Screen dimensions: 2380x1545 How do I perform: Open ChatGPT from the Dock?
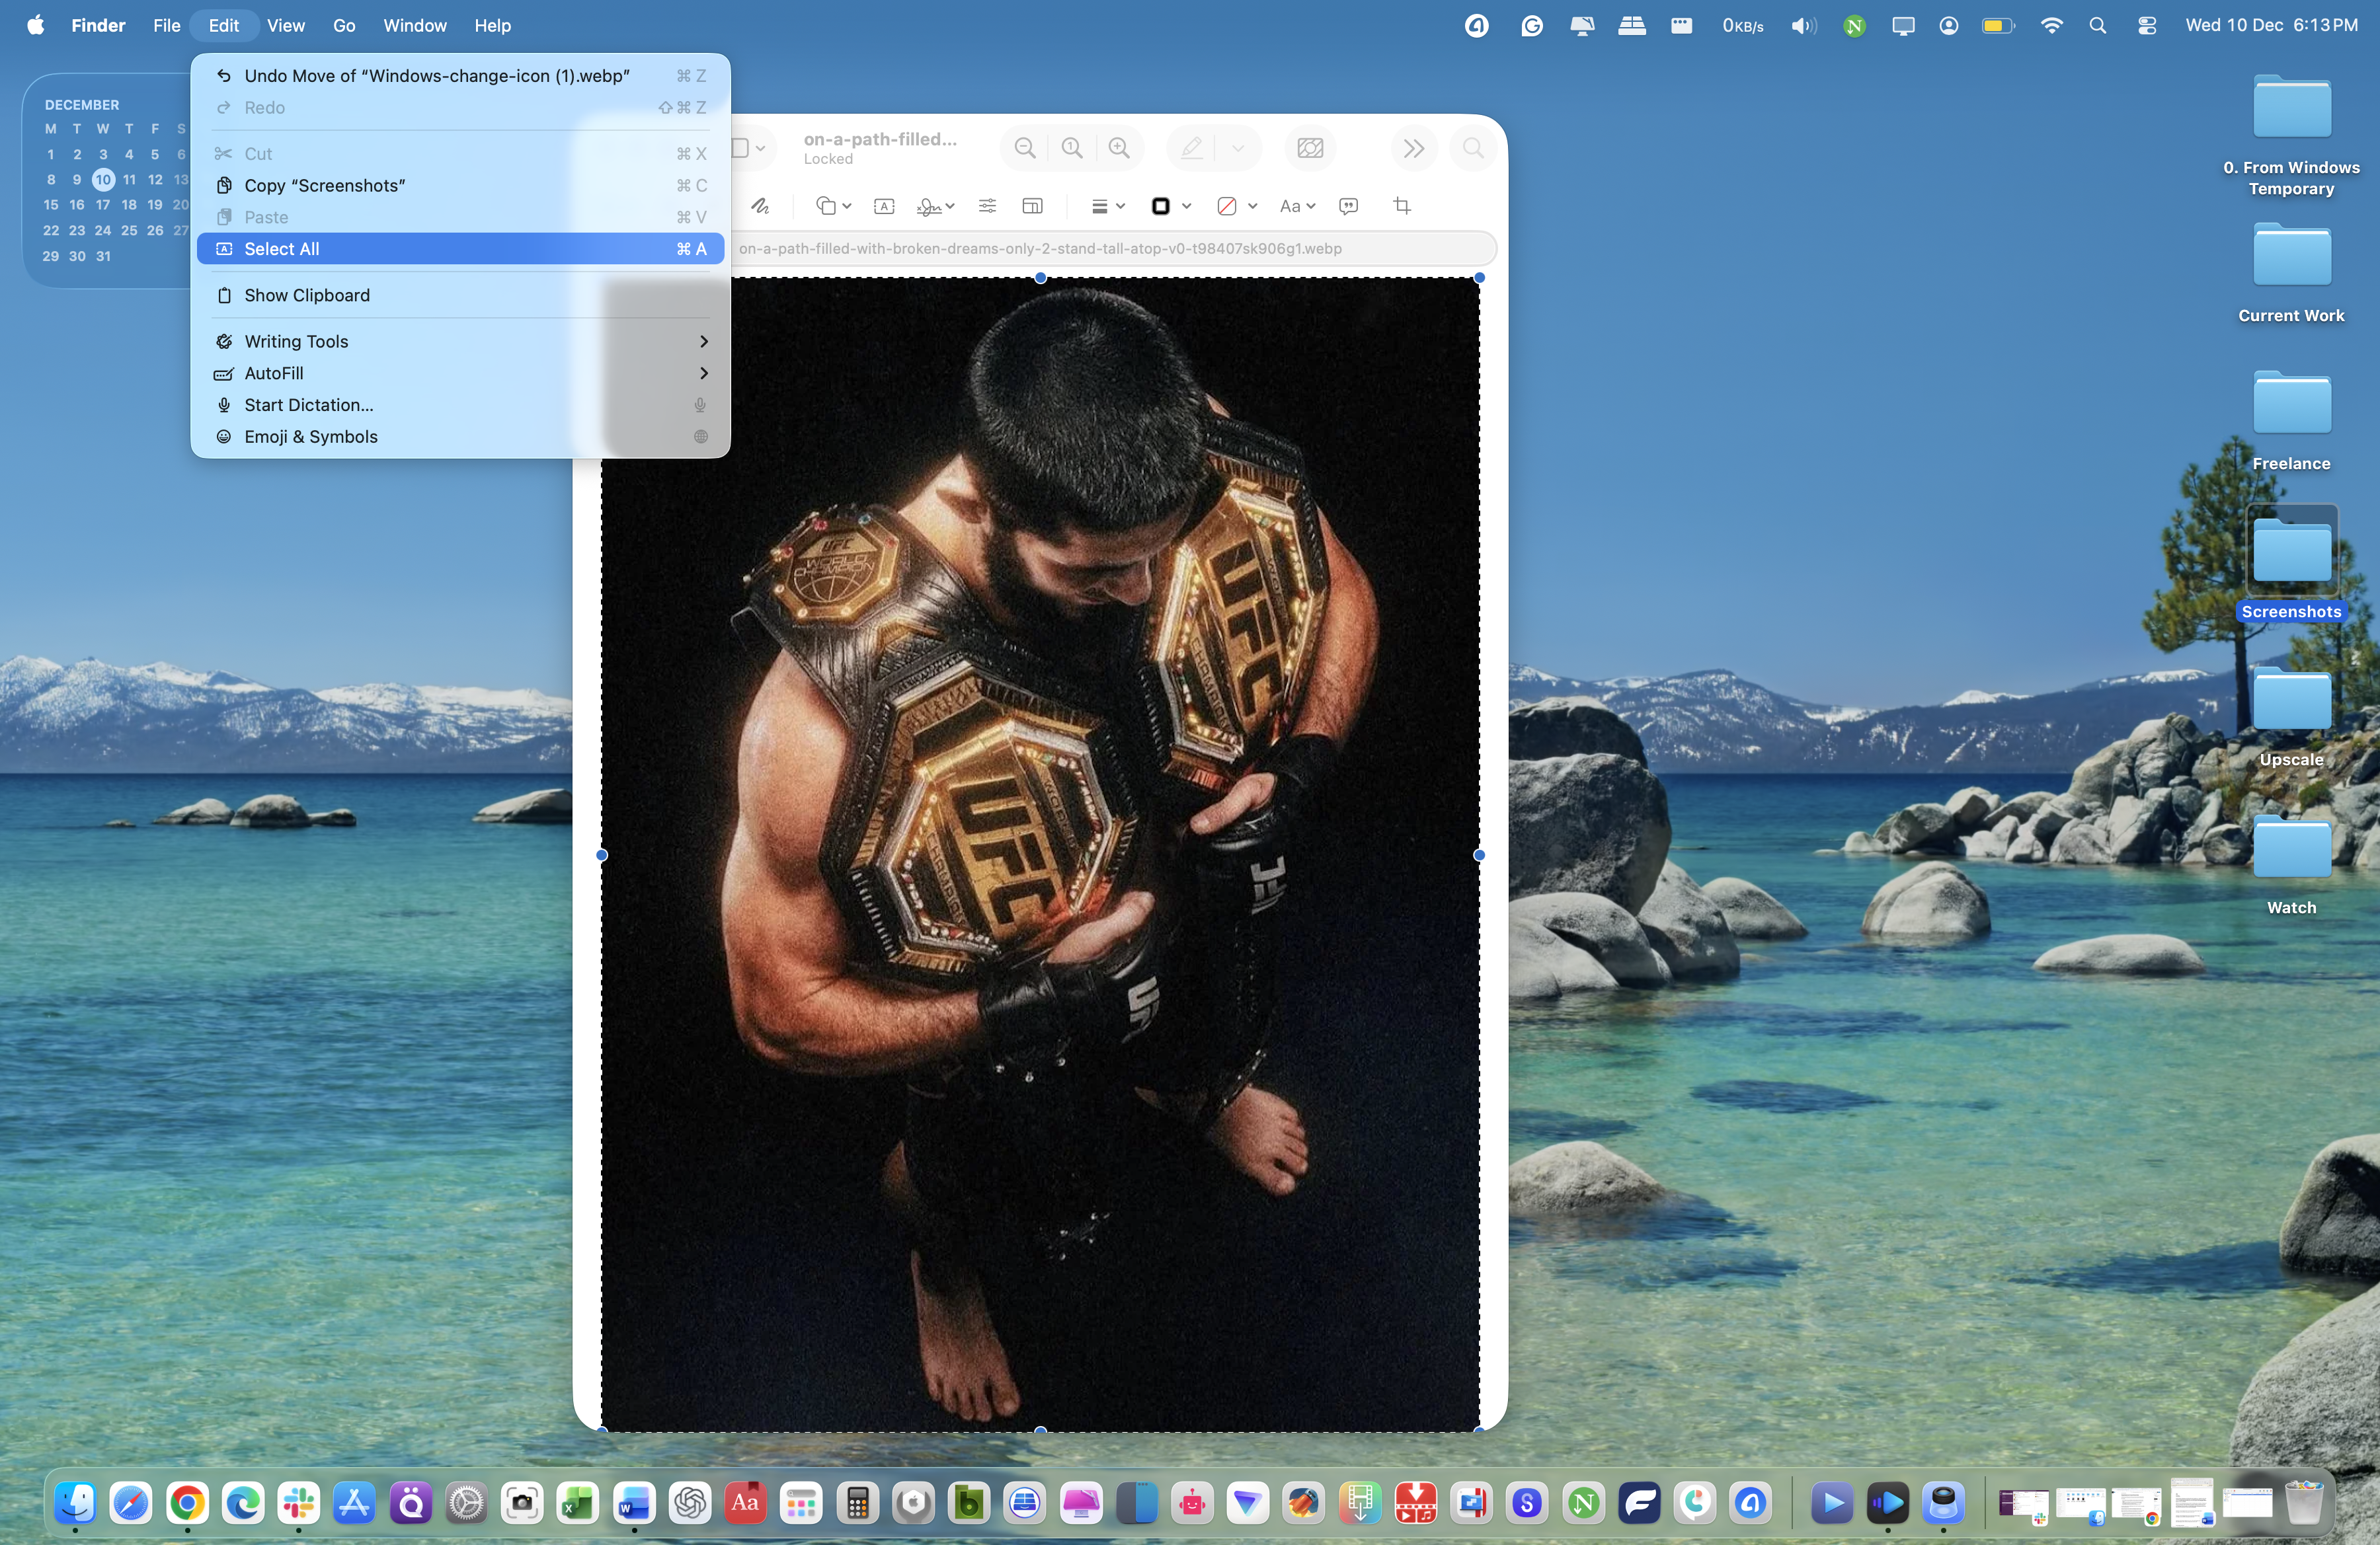click(690, 1503)
